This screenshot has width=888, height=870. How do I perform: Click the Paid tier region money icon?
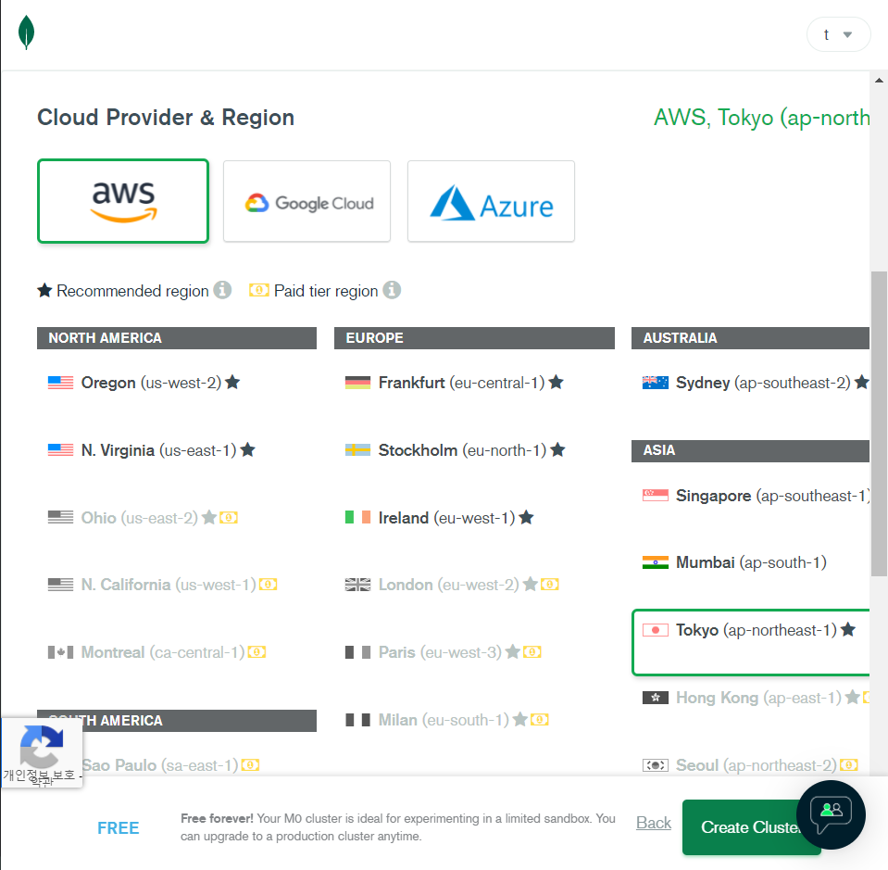259,290
